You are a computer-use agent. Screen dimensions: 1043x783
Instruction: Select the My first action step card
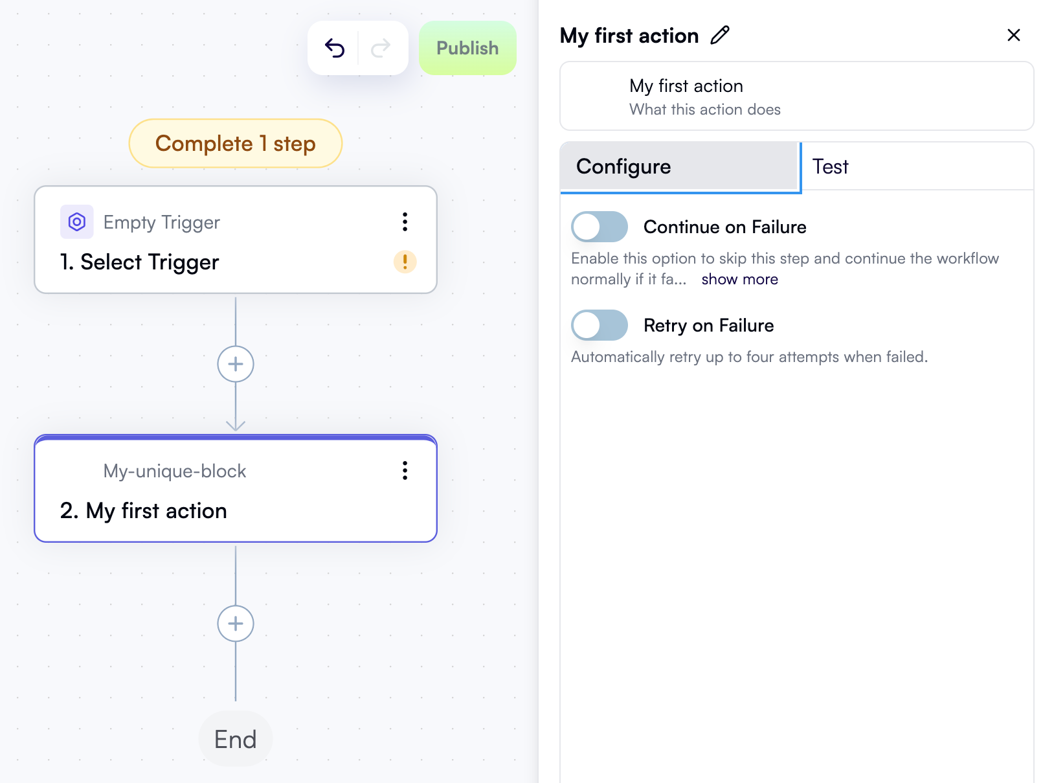[236, 488]
